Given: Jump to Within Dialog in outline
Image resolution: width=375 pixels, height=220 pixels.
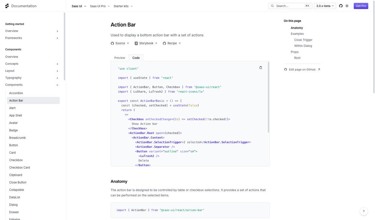Looking at the screenshot, I should [x=303, y=46].
